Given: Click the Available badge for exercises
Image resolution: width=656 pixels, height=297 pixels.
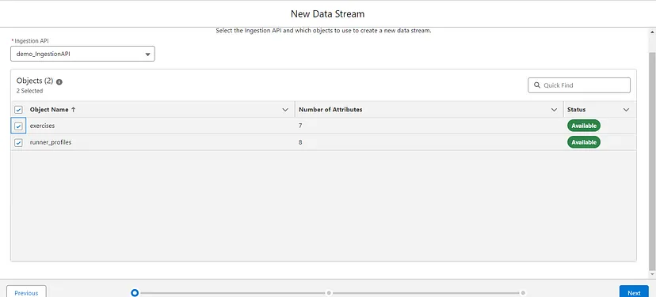Looking at the screenshot, I should (584, 126).
